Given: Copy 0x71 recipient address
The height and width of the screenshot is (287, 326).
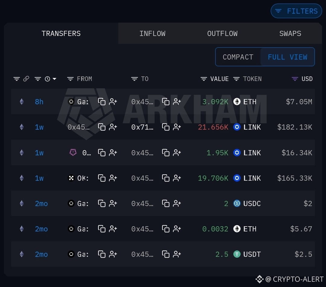Looking at the screenshot, I should coord(166,127).
